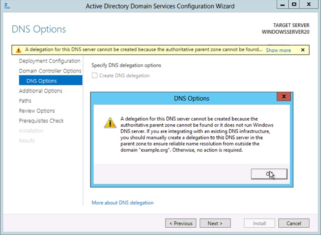Close the wizard window from title bar
The image size is (321, 235).
click(x=309, y=4)
